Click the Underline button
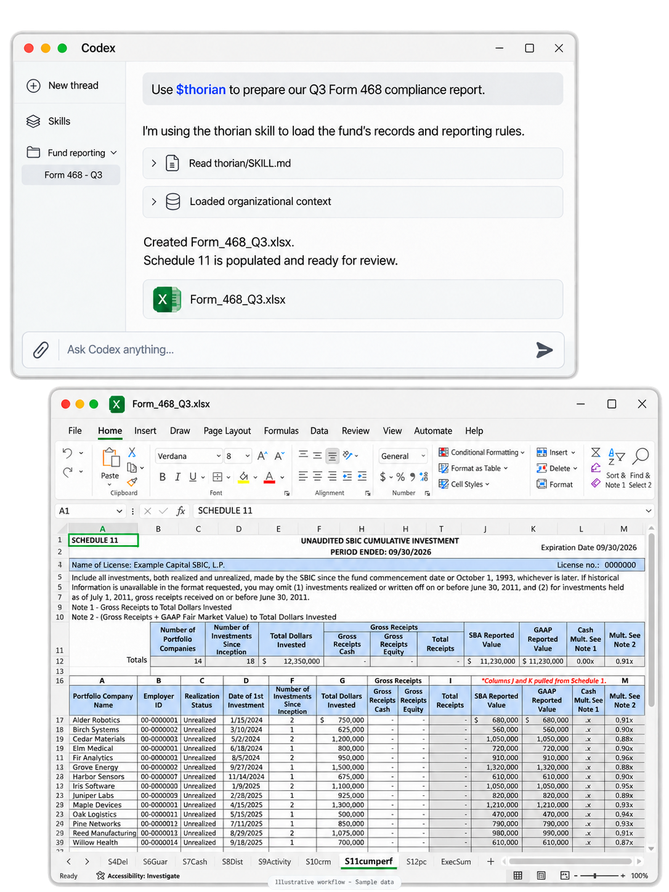The width and height of the screenshot is (669, 892). 193,477
